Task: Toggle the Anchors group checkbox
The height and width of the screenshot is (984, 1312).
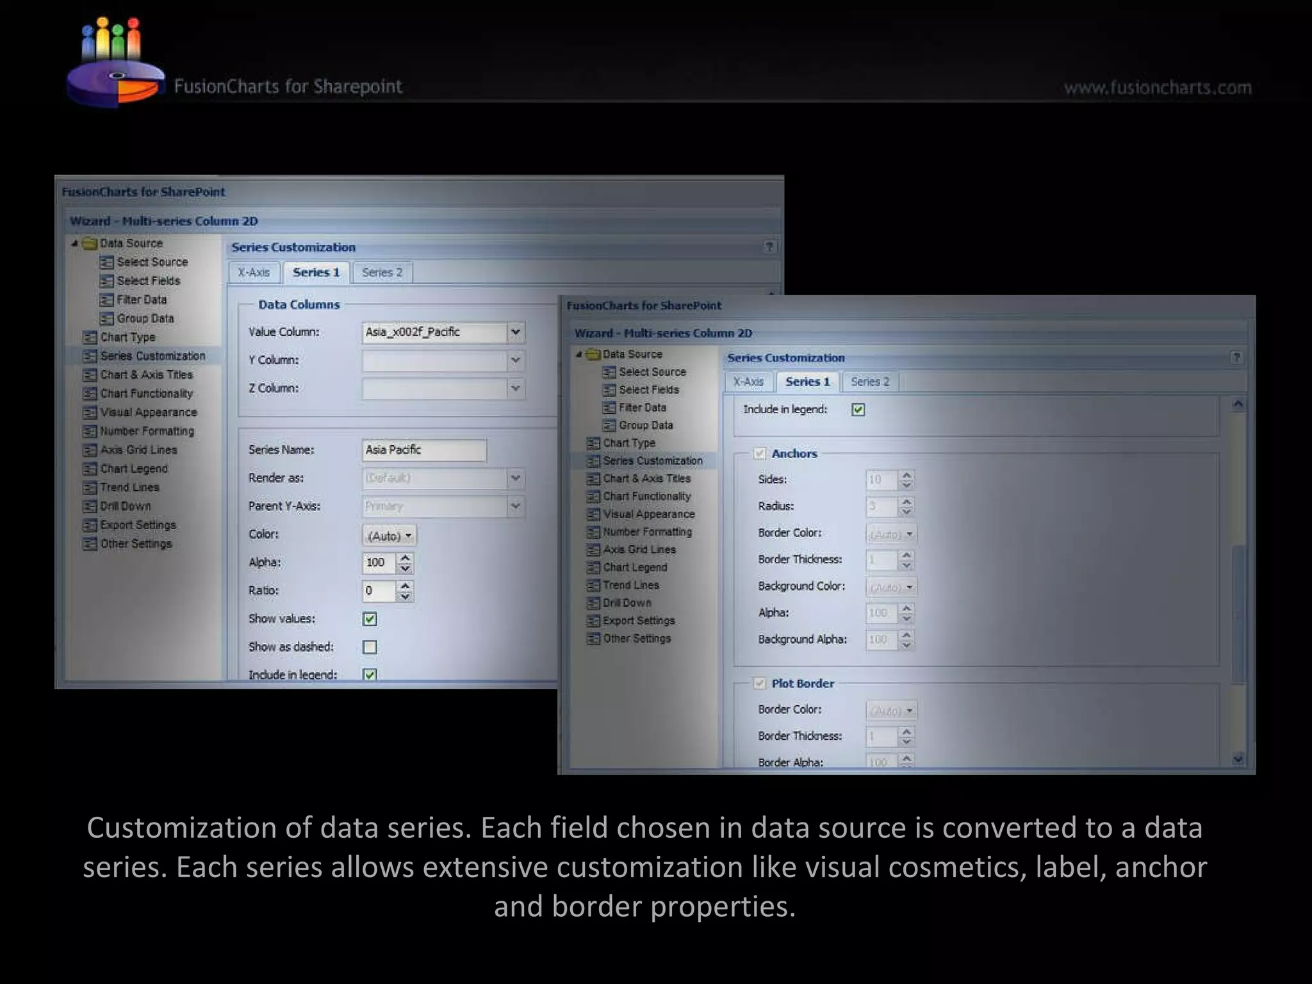Action: point(760,454)
